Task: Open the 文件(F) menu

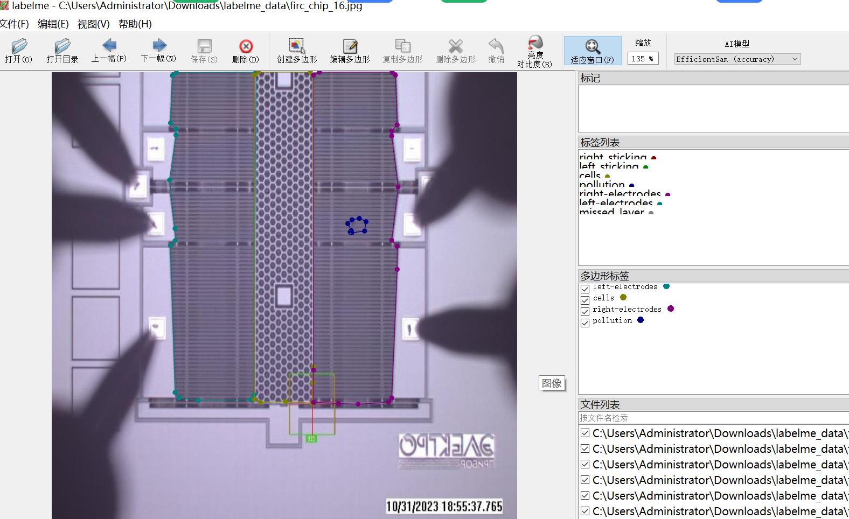Action: pos(15,24)
